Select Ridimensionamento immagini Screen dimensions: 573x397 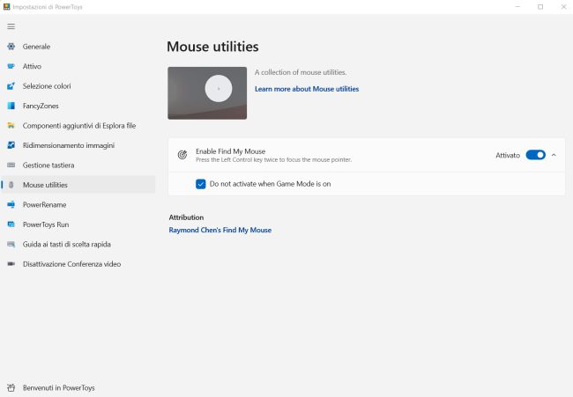pos(78,145)
